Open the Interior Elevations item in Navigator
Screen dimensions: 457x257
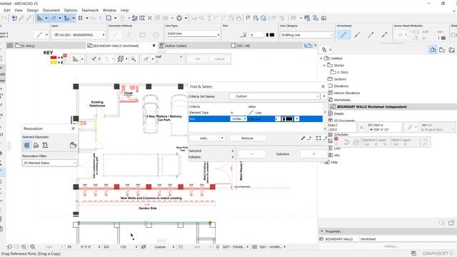coord(347,93)
